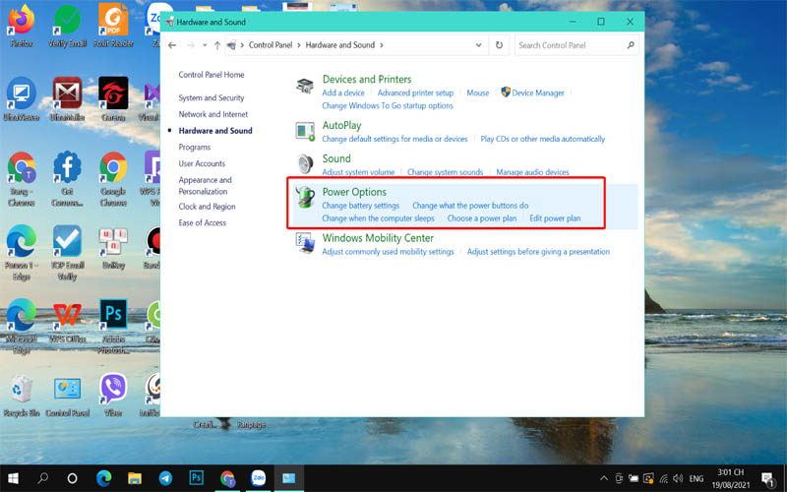Open Foxit Reader desktop shortcut

(x=113, y=27)
